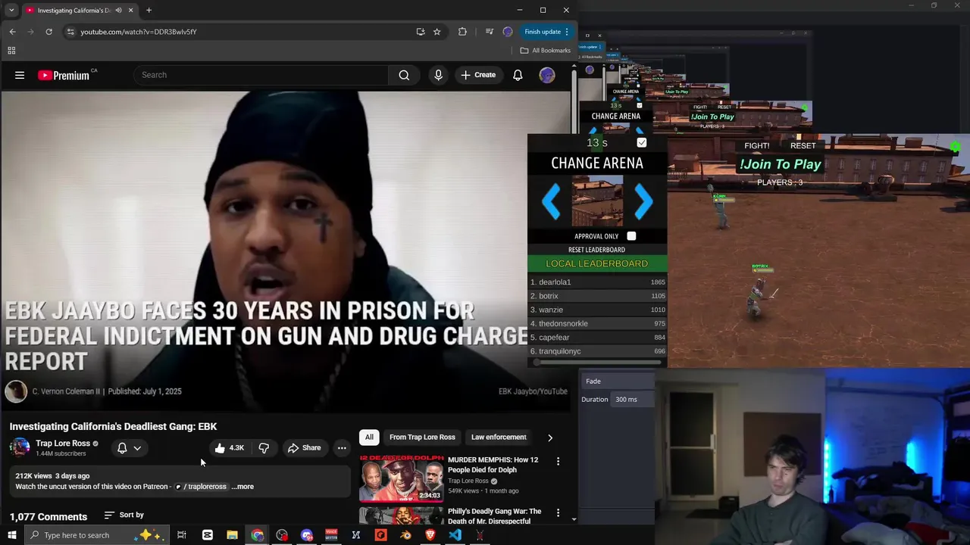Open OBS Studio from the taskbar
Viewport: 970px width, 545px height.
point(282,535)
